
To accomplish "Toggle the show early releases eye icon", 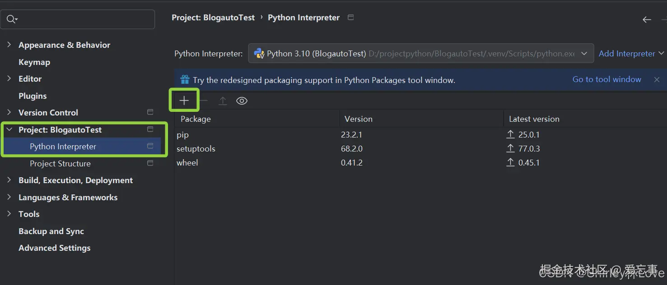I will click(242, 101).
